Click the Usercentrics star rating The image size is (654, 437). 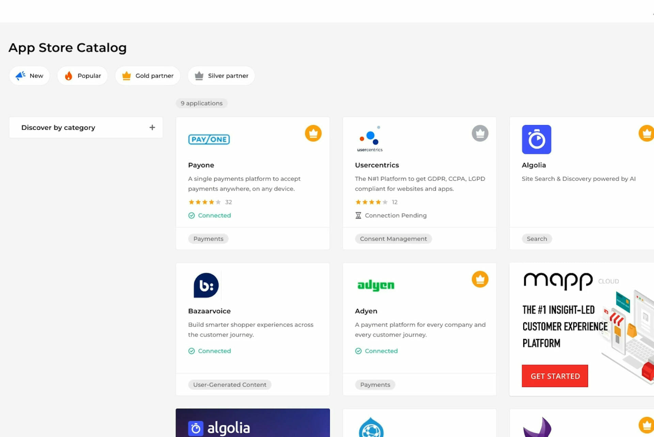tap(371, 202)
